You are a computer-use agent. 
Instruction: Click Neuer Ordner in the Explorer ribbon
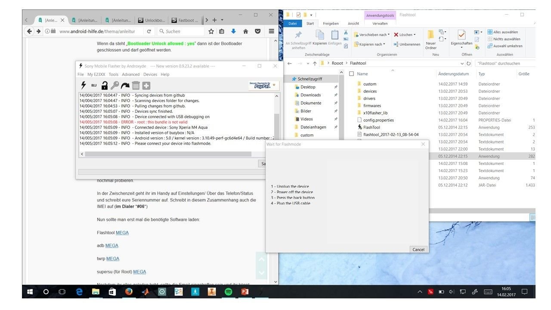point(431,40)
